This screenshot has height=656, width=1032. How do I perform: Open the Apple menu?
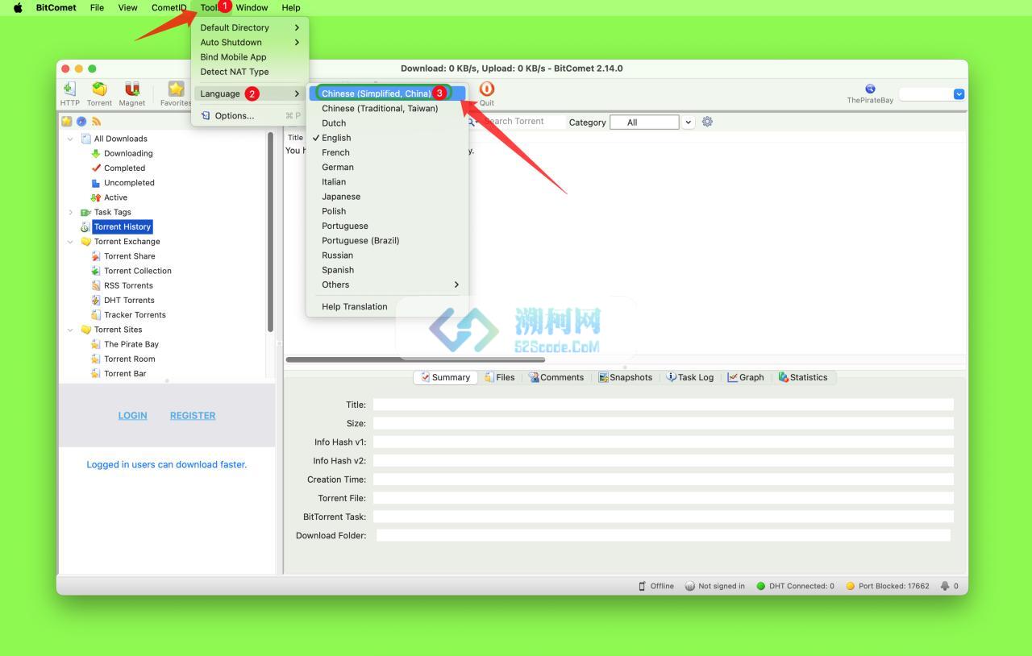(x=18, y=7)
